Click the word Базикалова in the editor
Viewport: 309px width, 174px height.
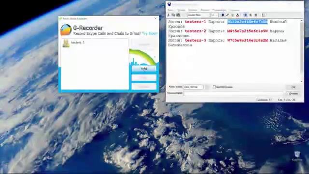coord(180,45)
